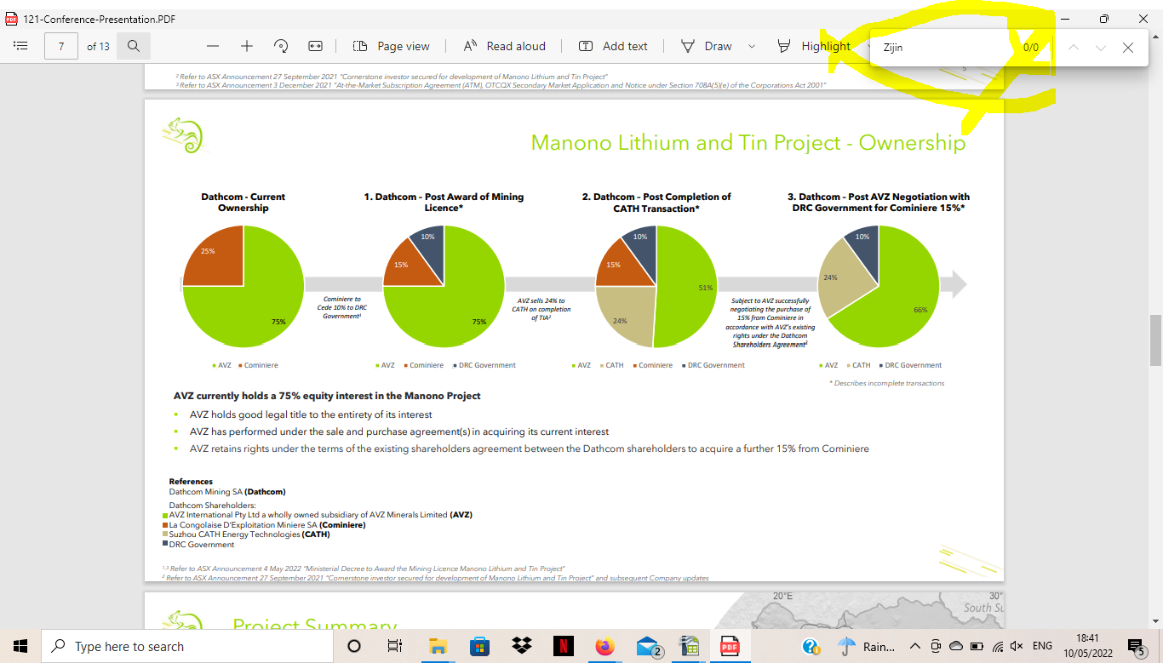Click the taskbar search box
The image size is (1163, 663).
[187, 646]
